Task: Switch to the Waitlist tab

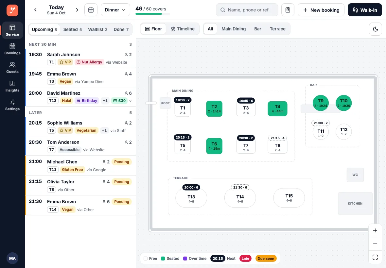Action: (98, 29)
